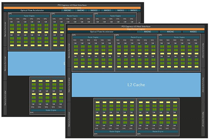
Task: Select Raster Engine in front diagram's bottom-right GPC
Action: (x=158, y=131)
